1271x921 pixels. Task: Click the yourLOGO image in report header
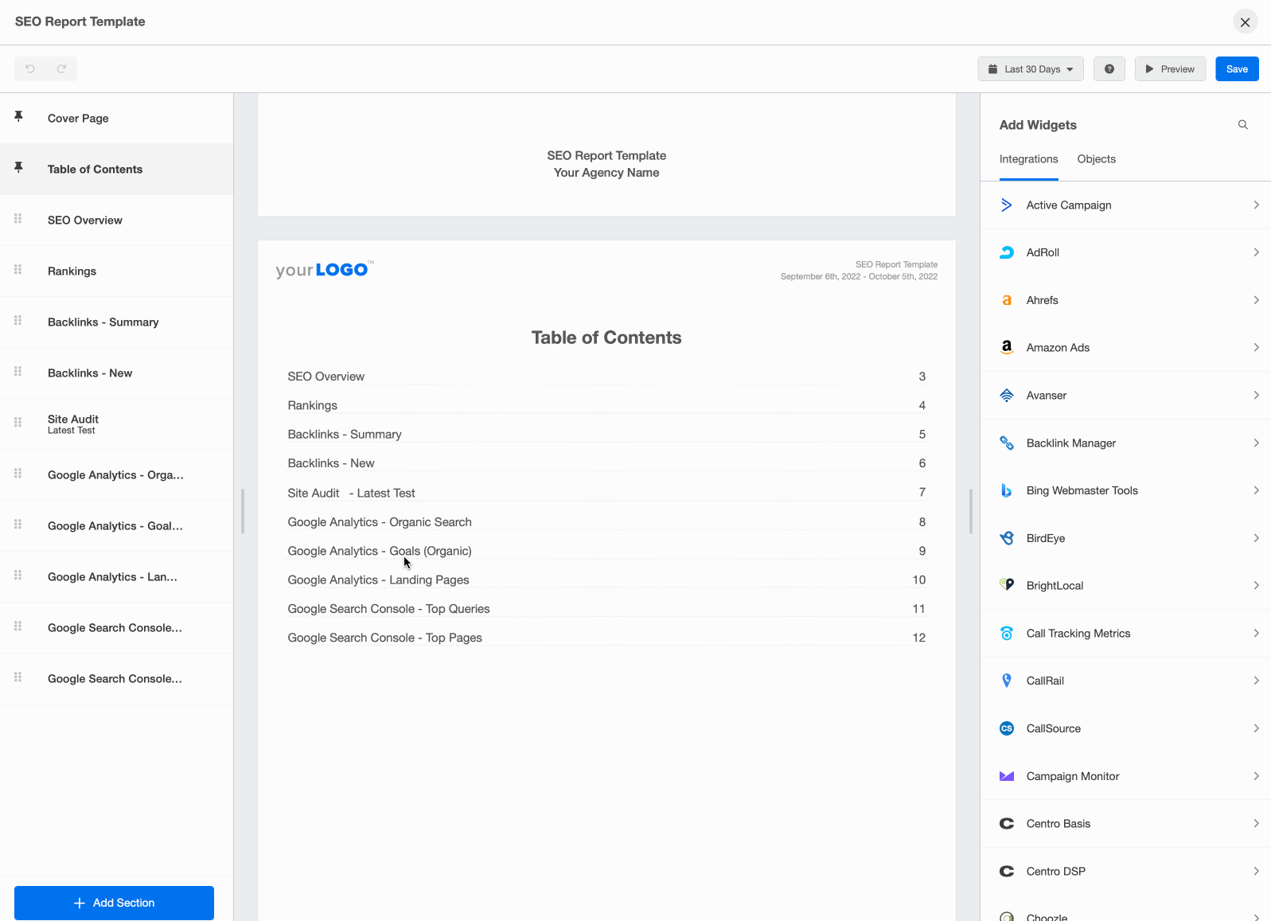point(325,270)
